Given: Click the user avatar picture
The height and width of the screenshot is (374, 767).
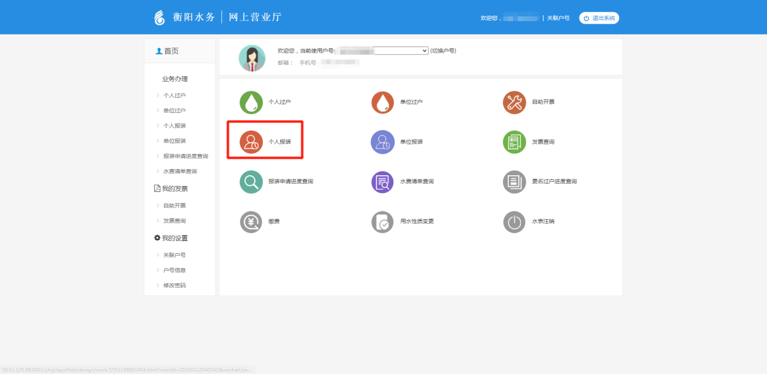Looking at the screenshot, I should click(251, 58).
